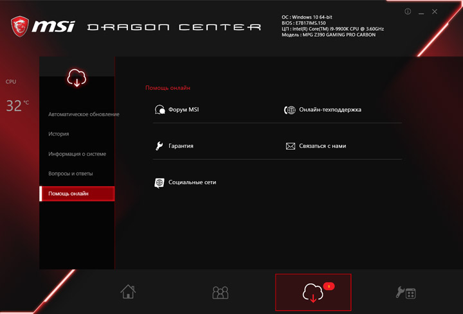The height and width of the screenshot is (314, 463).
Task: Click the CPU temperature 32 °C readout
Action: 17,105
